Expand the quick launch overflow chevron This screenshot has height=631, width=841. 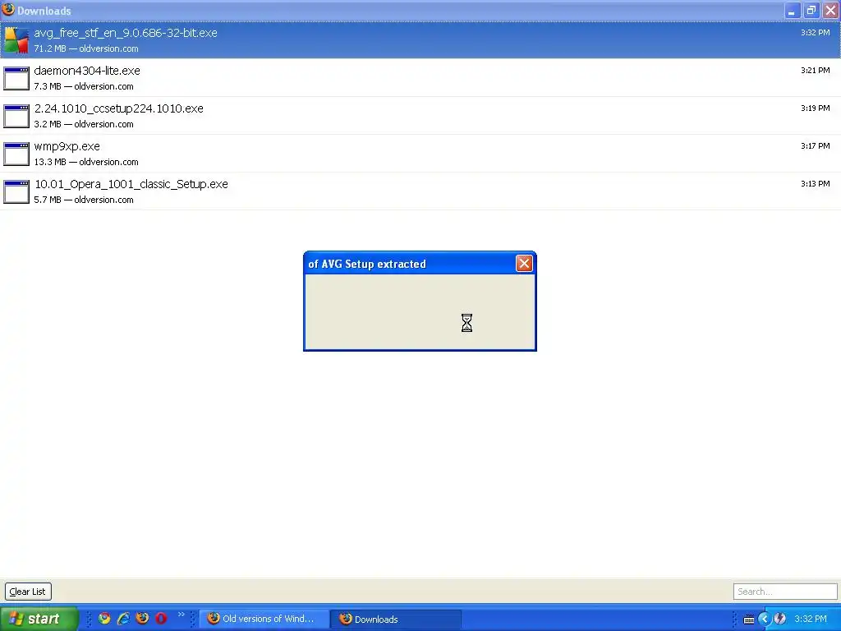coord(181,615)
